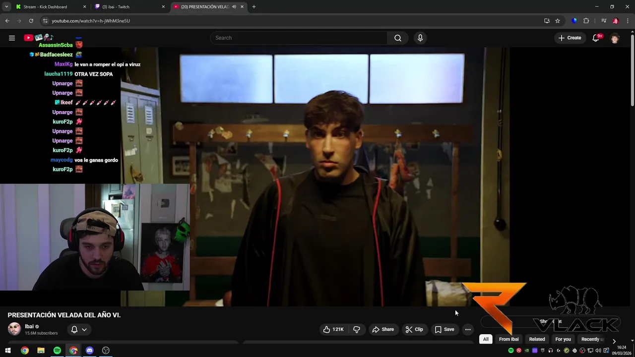
Task: Close the YouTube PRESENTACIÓN VELADA tab
Action: point(242,7)
